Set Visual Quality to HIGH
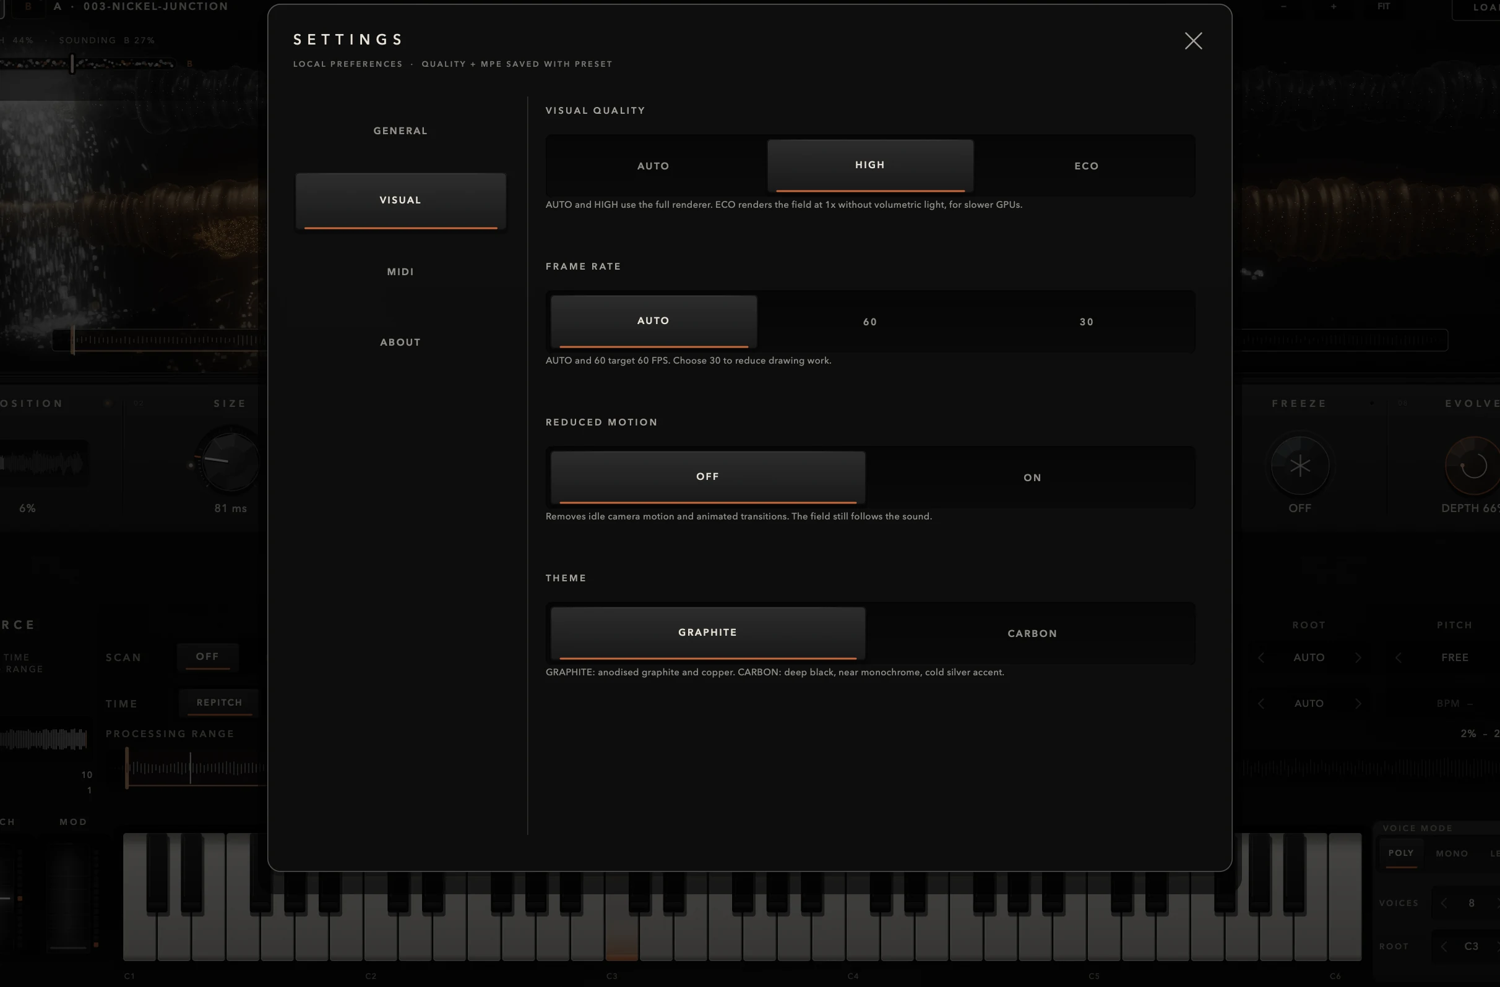Image resolution: width=1500 pixels, height=987 pixels. pos(870,165)
